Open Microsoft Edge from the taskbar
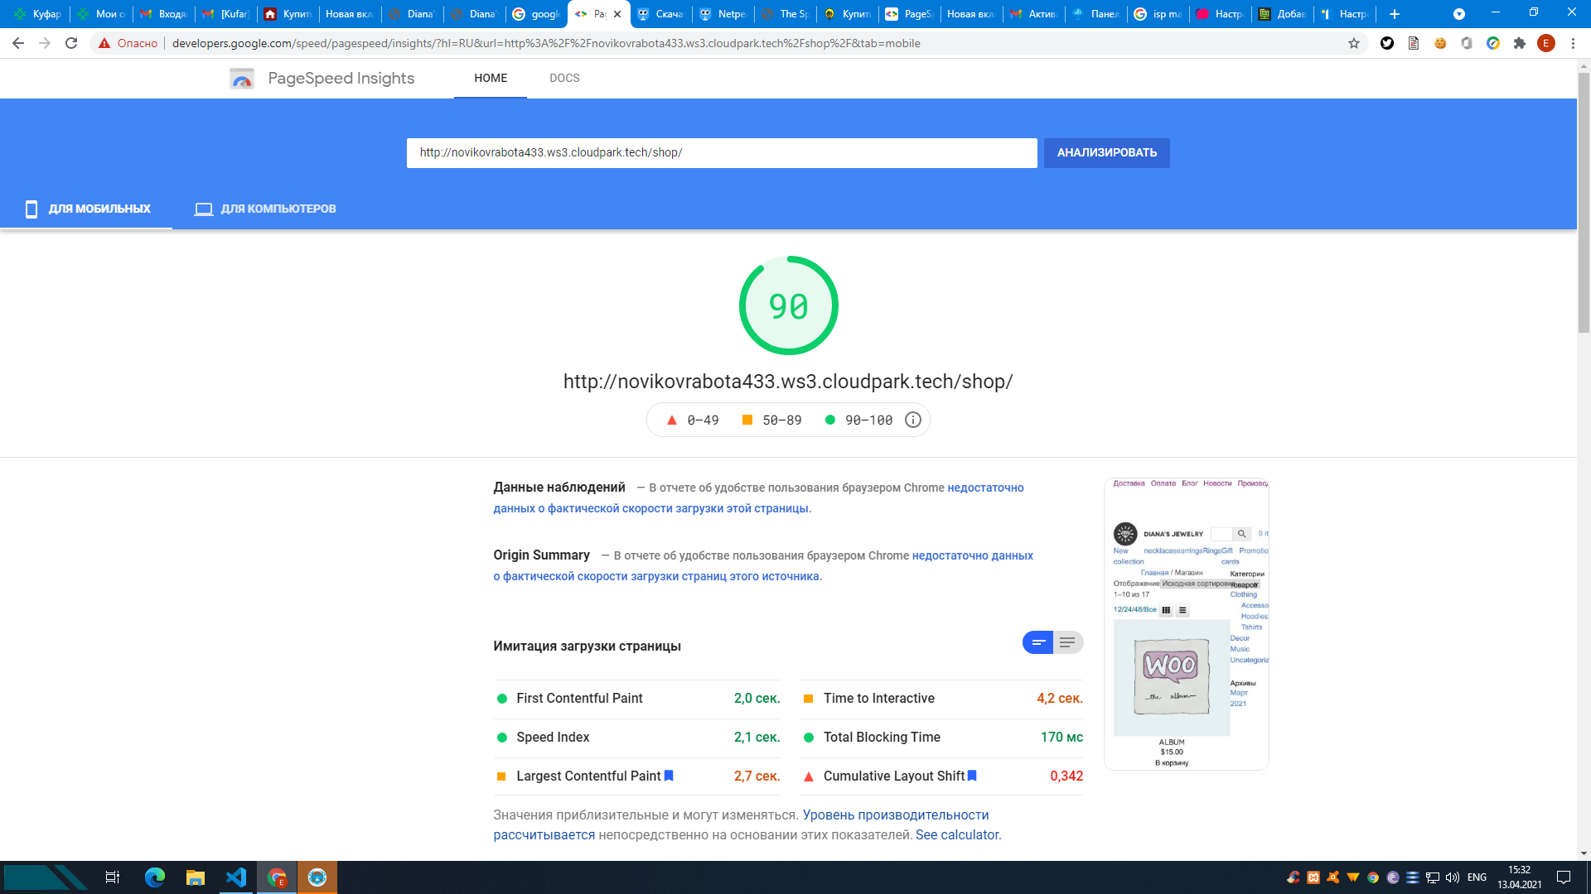This screenshot has width=1591, height=894. pos(155,877)
